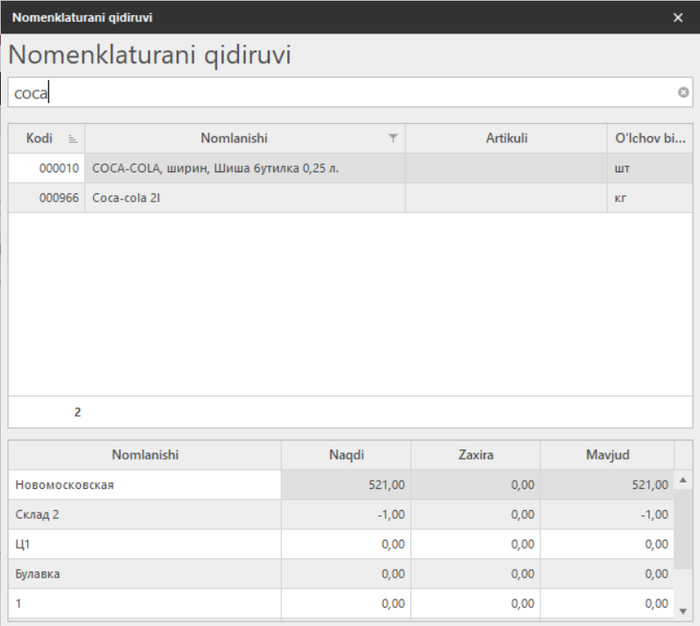This screenshot has height=626, width=700.
Task: Click the 'кг' unit cell
Action: [x=650, y=198]
